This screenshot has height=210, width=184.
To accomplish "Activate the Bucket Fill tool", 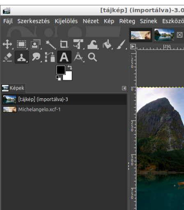I will [x=107, y=44].
